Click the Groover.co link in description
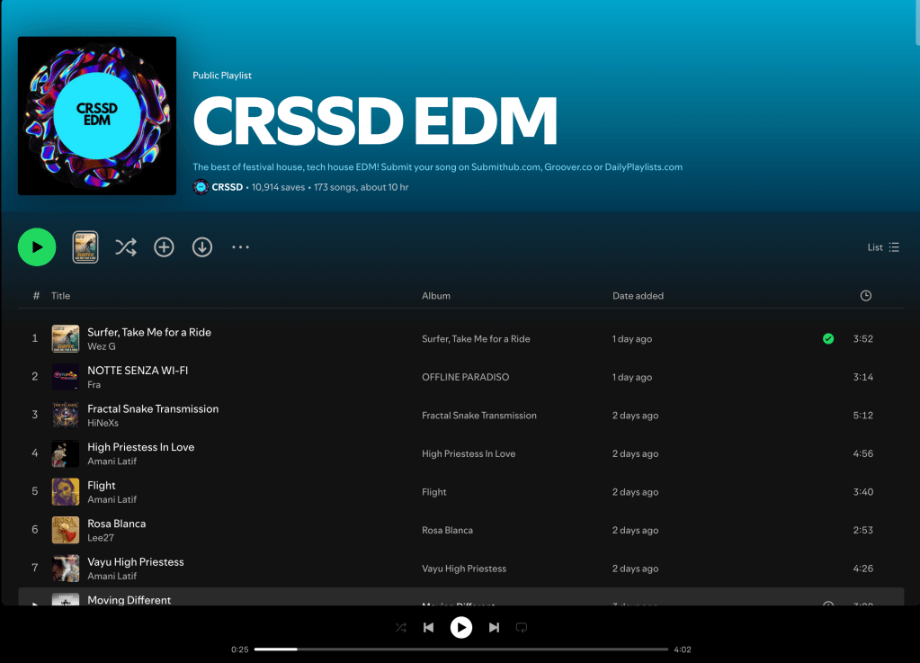 point(568,167)
